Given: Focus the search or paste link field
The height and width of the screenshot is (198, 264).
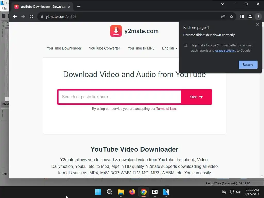Looking at the screenshot, I should click(120, 97).
